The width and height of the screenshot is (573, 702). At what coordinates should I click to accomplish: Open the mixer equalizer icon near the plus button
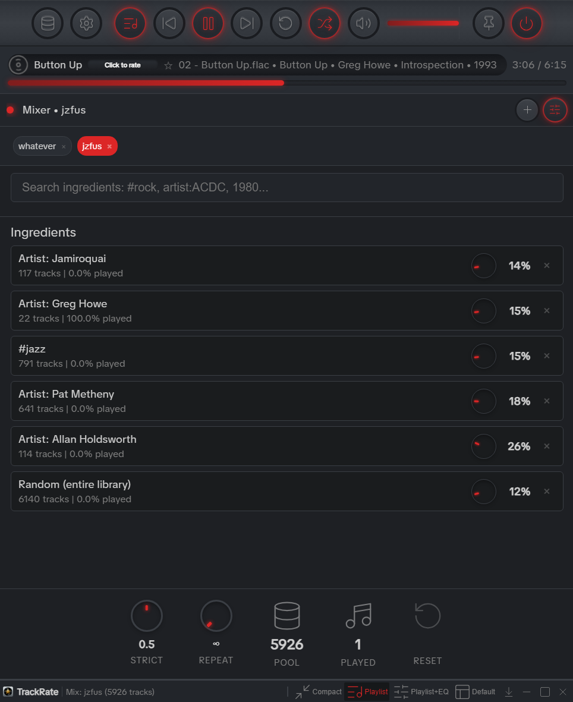point(555,110)
